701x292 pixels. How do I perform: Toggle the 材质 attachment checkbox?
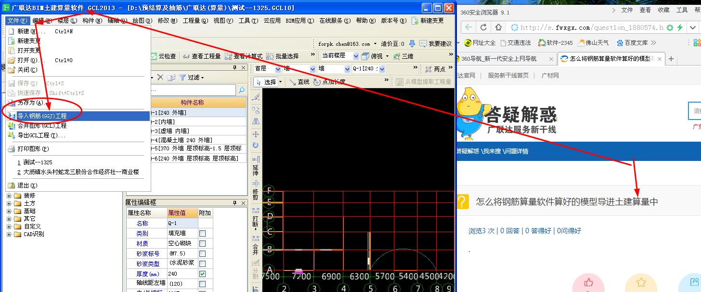[x=203, y=243]
